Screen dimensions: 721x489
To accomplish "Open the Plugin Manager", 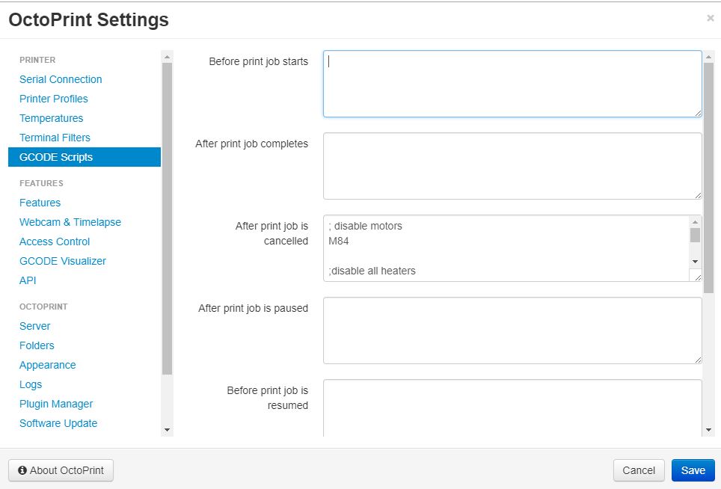I will click(56, 404).
